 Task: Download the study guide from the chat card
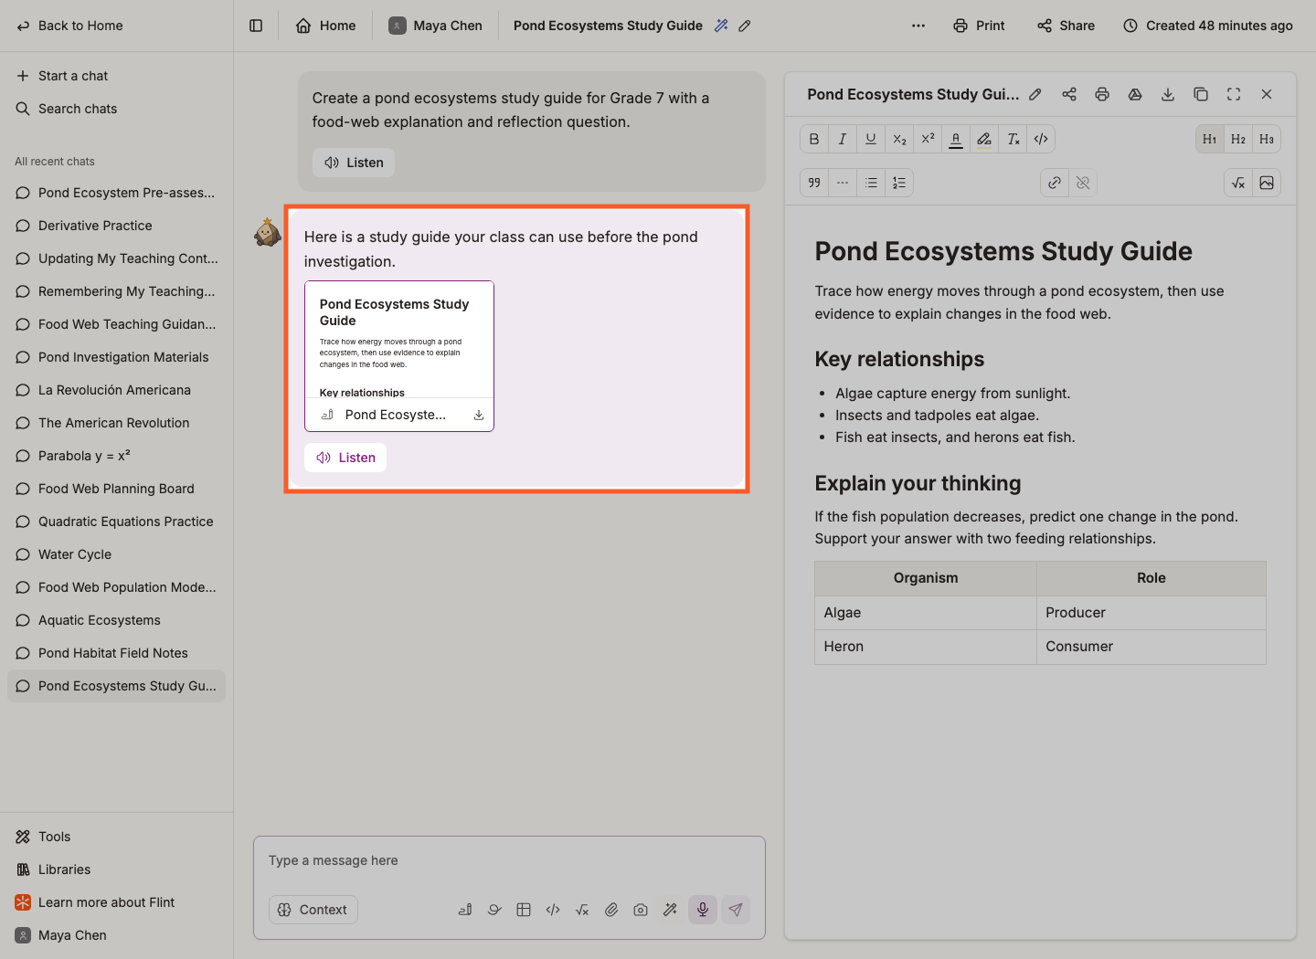pyautogui.click(x=479, y=415)
